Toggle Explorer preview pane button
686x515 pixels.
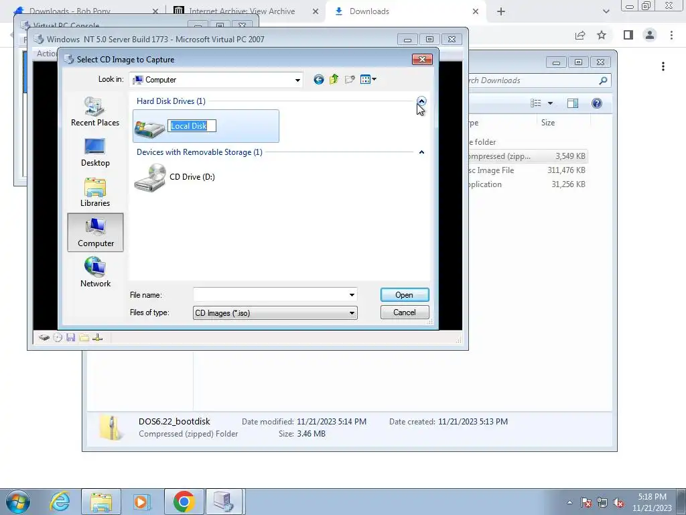572,103
